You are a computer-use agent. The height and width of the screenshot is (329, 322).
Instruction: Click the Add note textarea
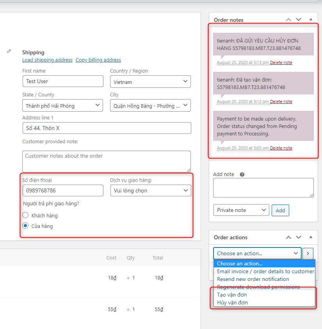pyautogui.click(x=263, y=188)
